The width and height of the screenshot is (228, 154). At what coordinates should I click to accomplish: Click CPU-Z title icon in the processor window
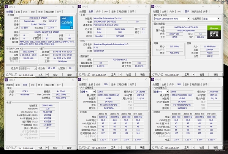(x=5, y=6)
